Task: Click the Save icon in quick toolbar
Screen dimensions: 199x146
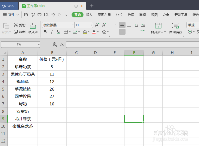Action: pos(26,15)
